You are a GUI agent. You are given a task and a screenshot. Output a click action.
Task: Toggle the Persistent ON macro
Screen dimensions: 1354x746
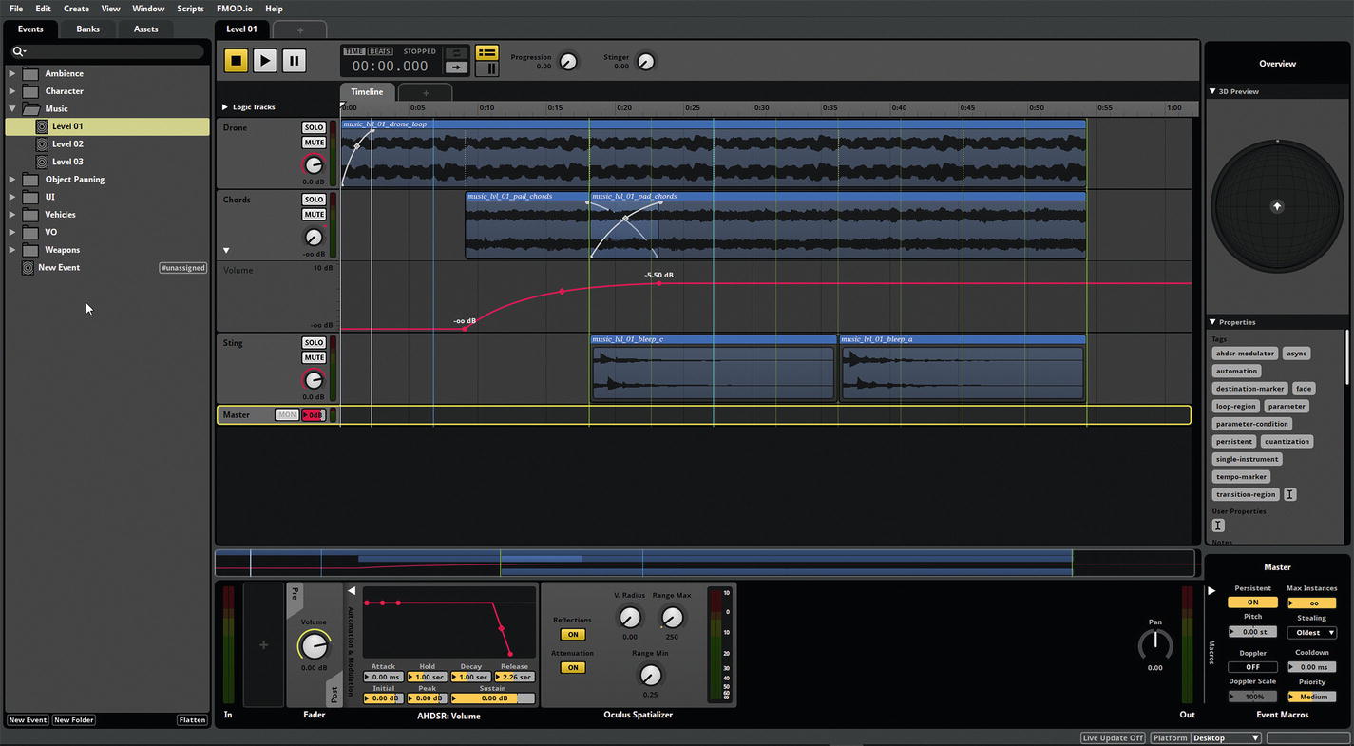tap(1252, 603)
